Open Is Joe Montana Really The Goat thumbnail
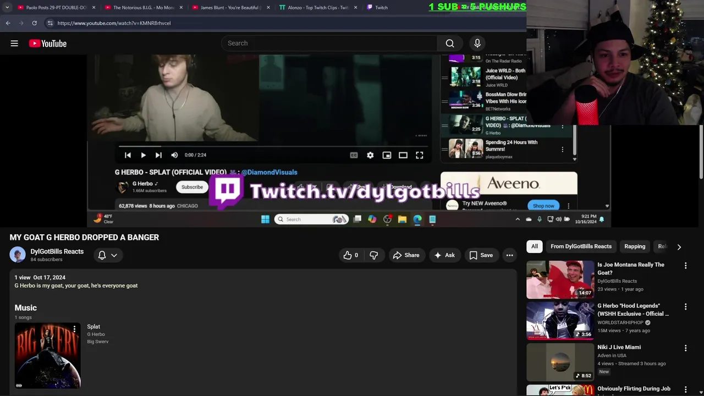 pos(560,279)
